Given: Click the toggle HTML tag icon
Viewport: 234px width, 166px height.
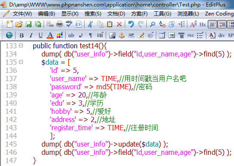Looking at the screenshot, I should coord(79,24).
